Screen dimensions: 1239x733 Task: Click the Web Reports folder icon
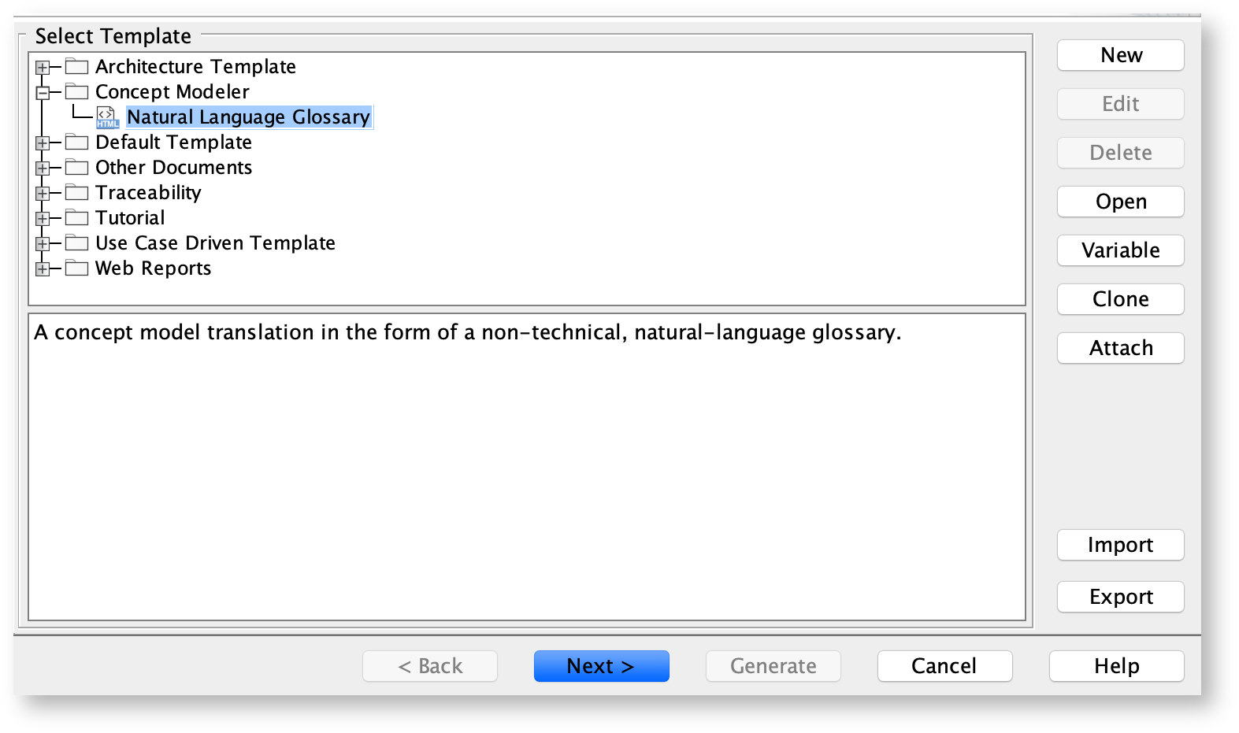point(76,268)
